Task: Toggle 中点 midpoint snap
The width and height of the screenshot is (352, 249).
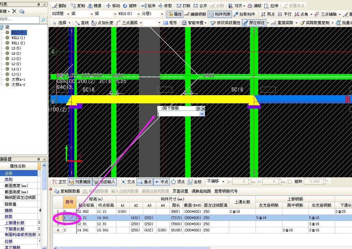Action: (161, 182)
